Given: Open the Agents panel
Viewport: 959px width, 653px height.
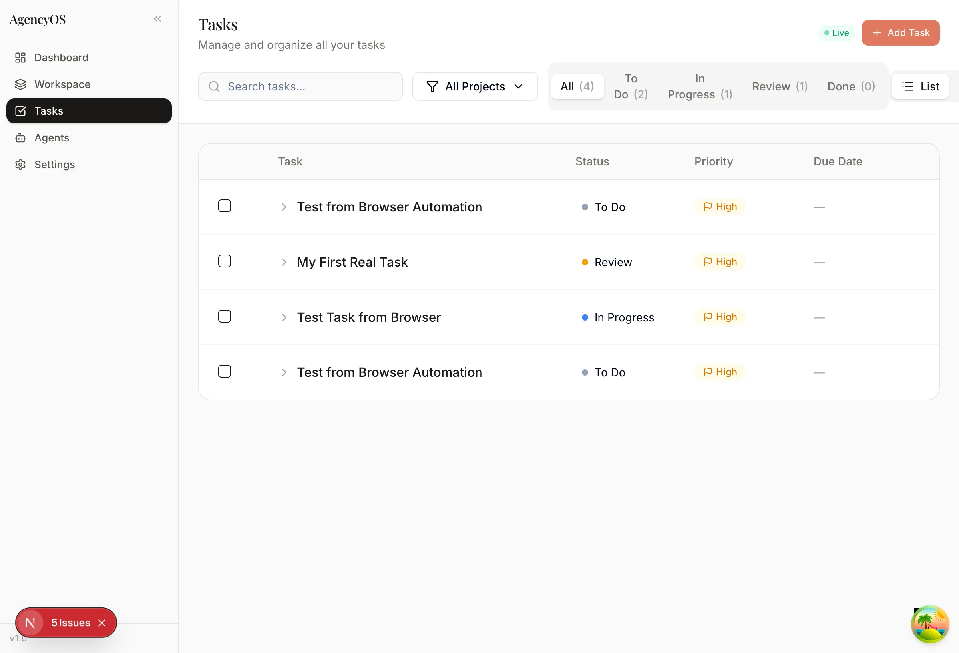Looking at the screenshot, I should pos(52,138).
